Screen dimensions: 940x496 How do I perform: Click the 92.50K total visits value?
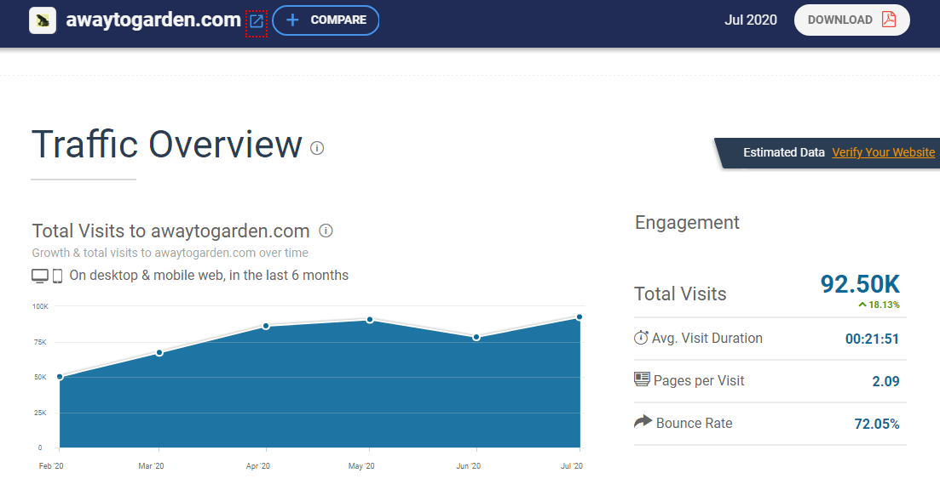pos(860,284)
